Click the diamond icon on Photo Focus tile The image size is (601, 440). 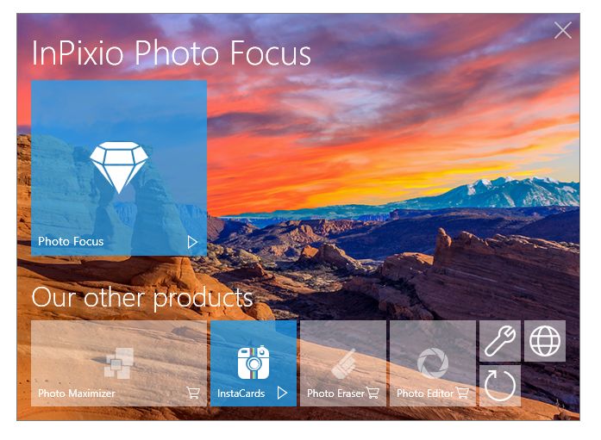pos(119,167)
